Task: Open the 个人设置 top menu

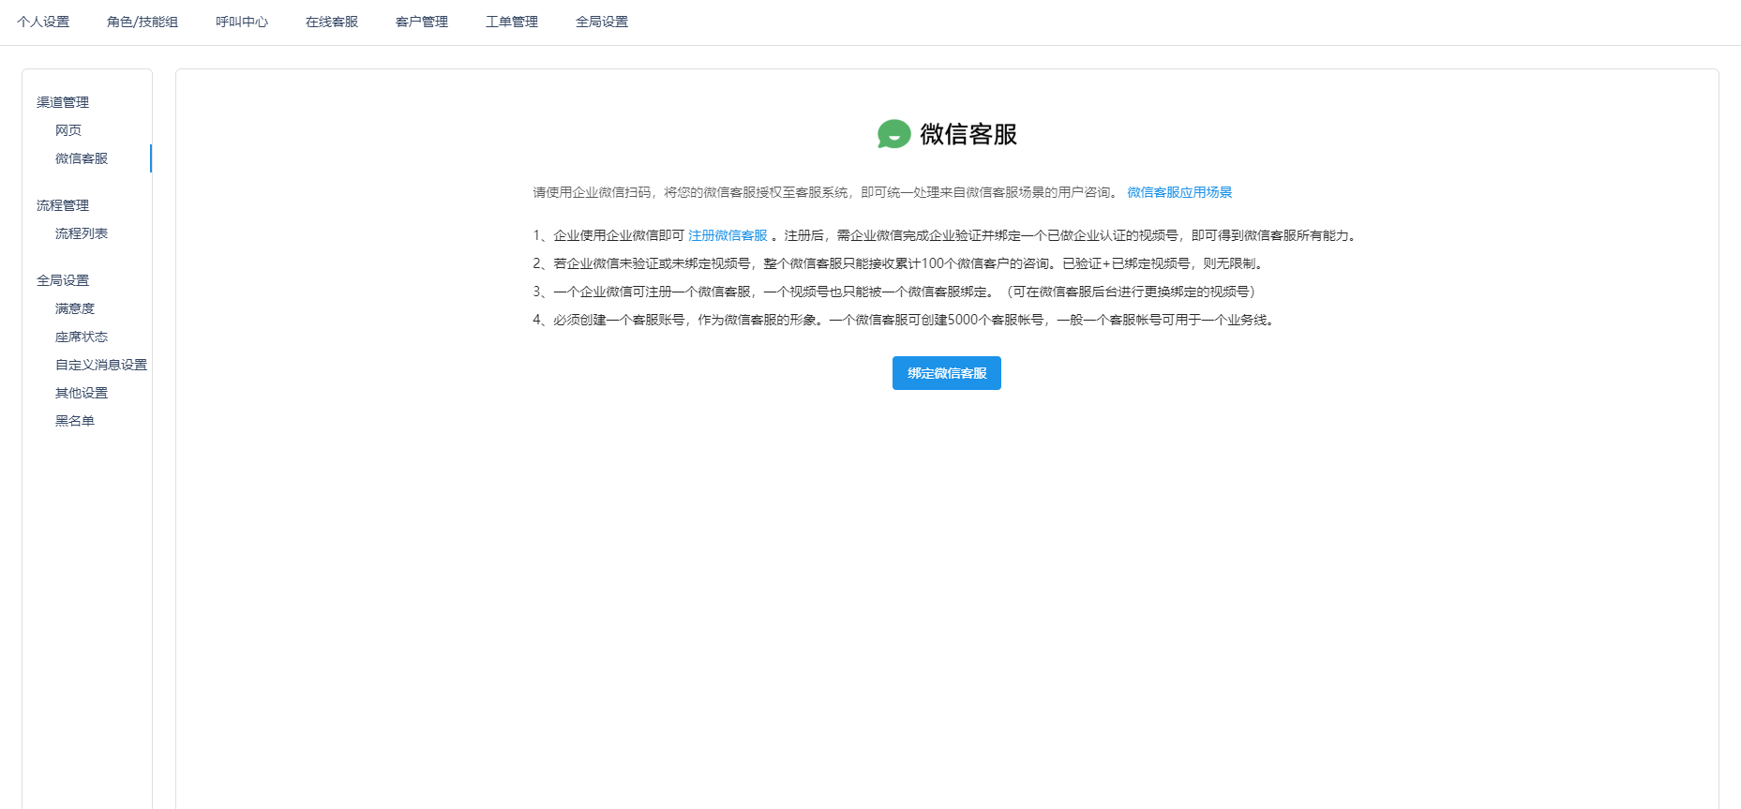Action: click(43, 22)
